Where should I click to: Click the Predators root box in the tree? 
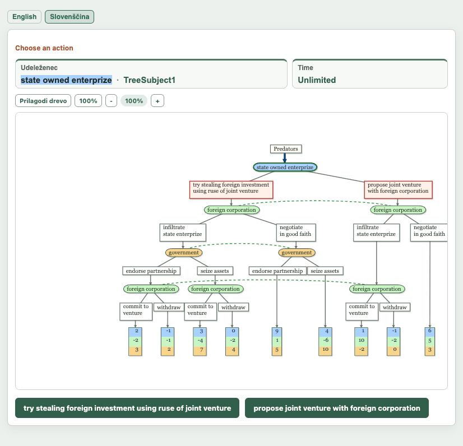tap(286, 149)
